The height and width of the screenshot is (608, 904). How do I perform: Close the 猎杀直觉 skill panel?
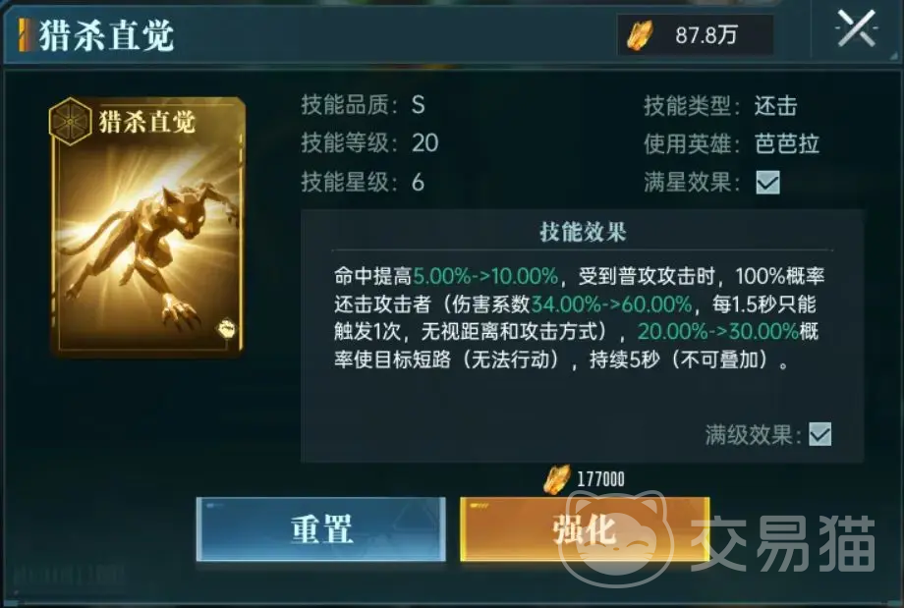856,28
